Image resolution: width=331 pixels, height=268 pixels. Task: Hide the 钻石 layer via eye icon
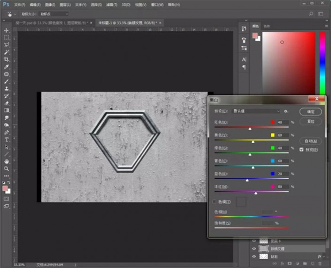point(254,257)
